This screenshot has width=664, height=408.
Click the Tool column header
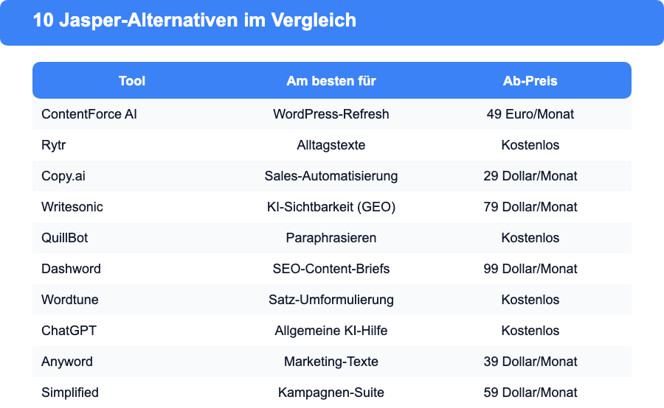coord(132,81)
